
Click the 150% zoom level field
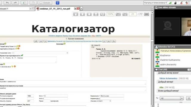110,14
